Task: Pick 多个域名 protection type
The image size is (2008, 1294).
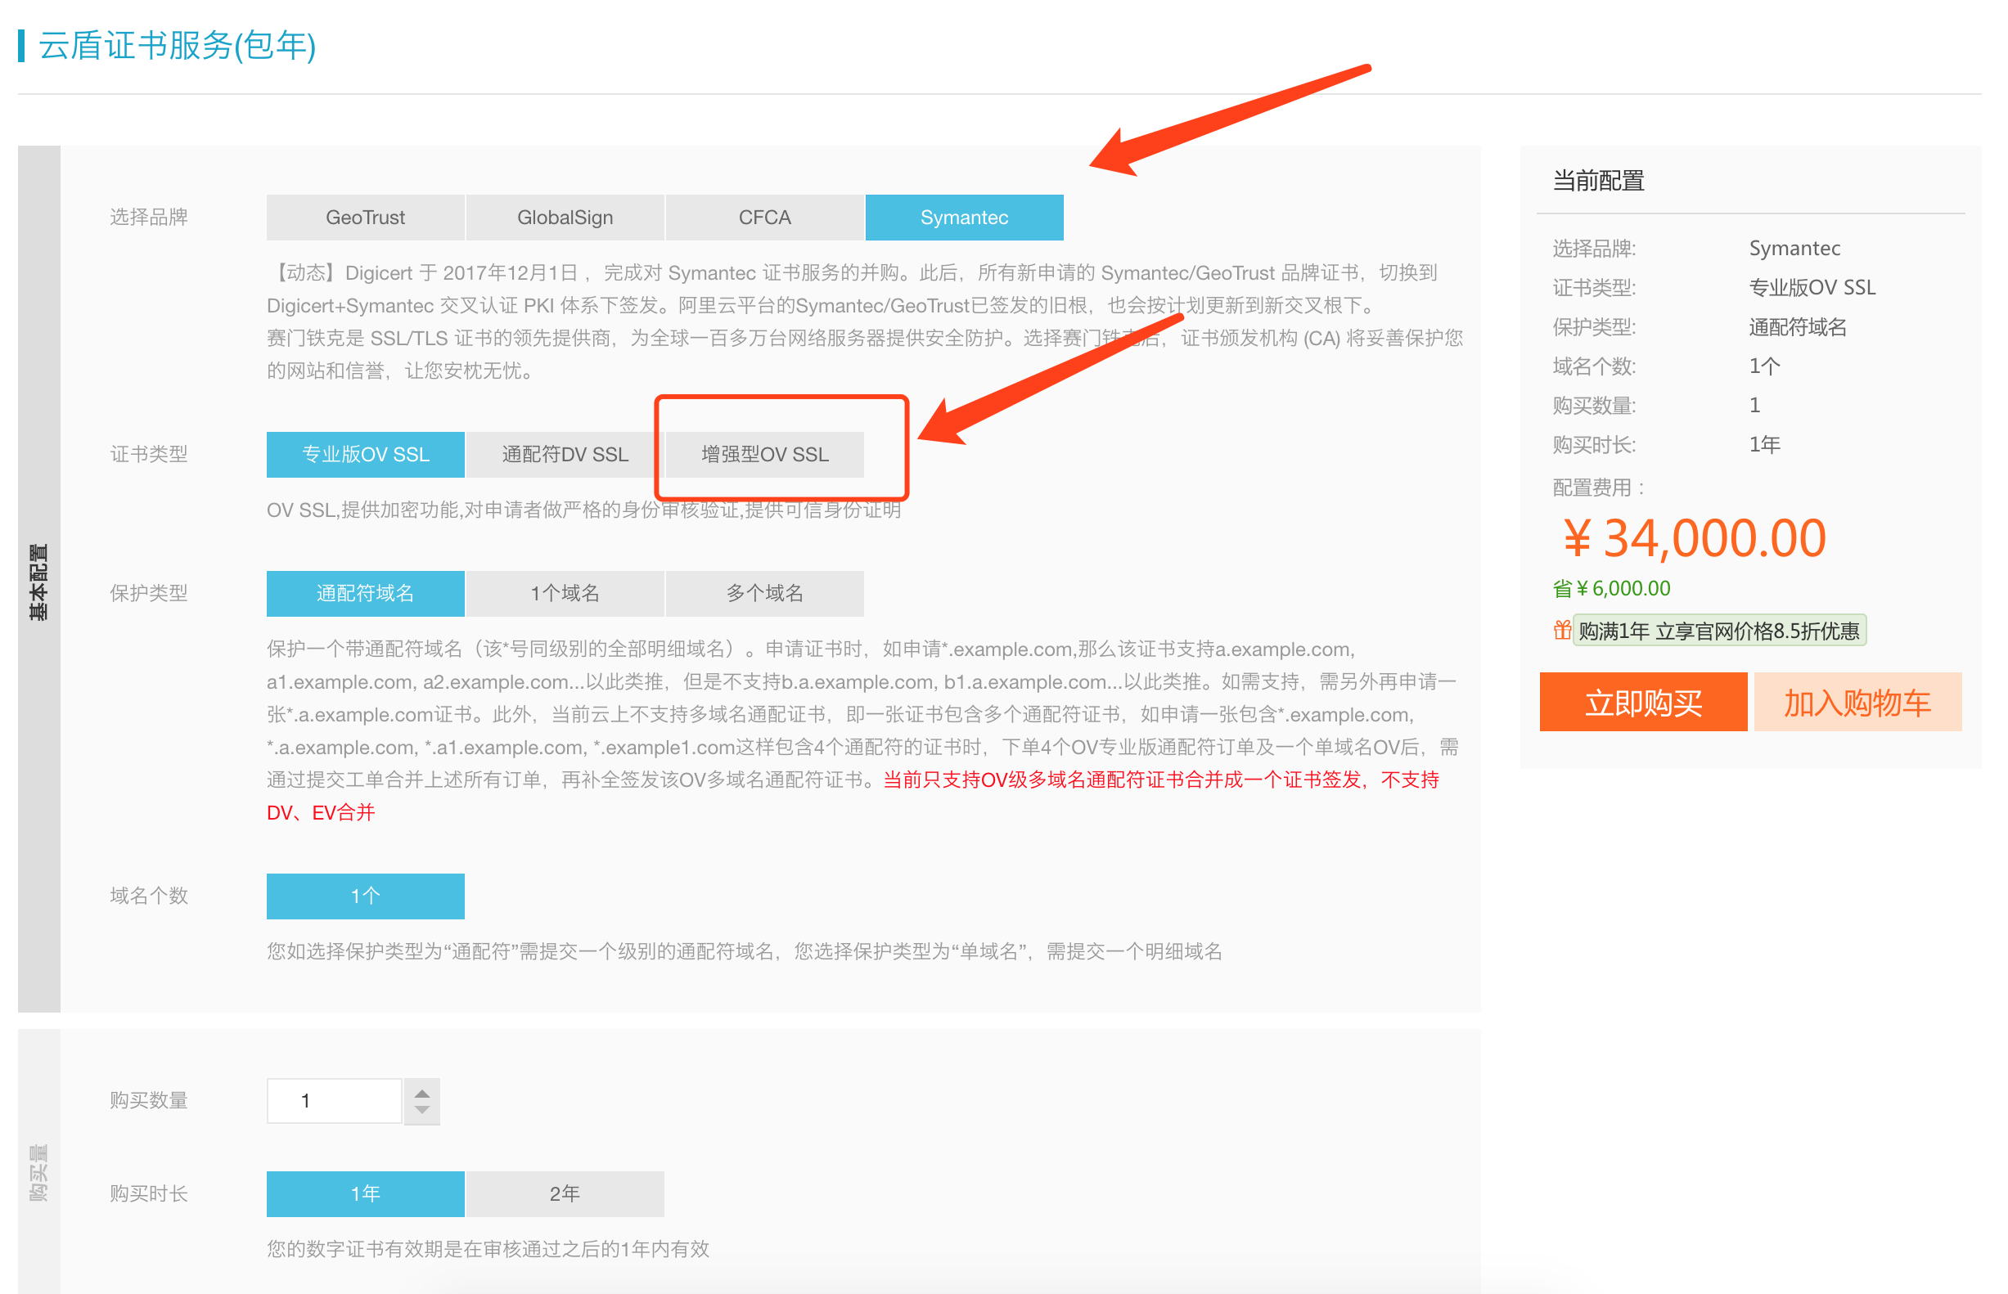Action: [763, 593]
